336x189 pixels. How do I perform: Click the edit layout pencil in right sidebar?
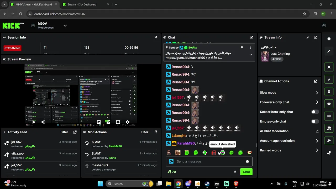329,51
